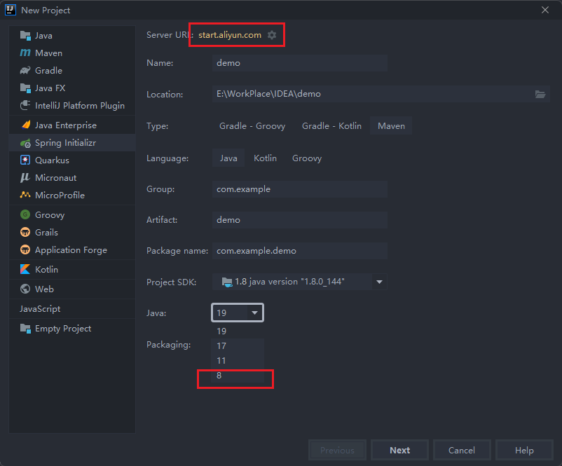The width and height of the screenshot is (562, 466).
Task: Click the IntelliJ Platform Plugin icon
Action: pos(25,105)
